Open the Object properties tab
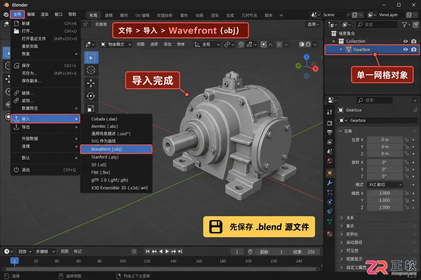 [329, 173]
